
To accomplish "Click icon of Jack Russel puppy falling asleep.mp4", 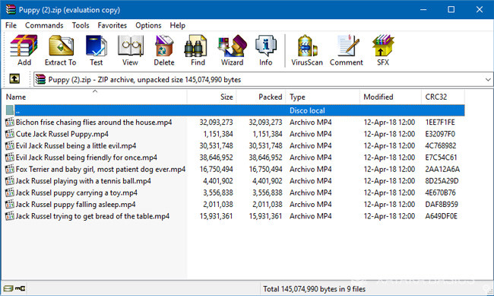I will pos(10,204).
